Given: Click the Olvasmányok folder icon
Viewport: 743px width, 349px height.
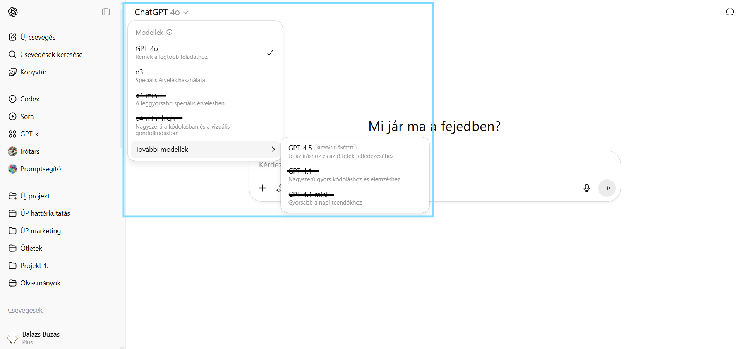Looking at the screenshot, I should click(12, 283).
